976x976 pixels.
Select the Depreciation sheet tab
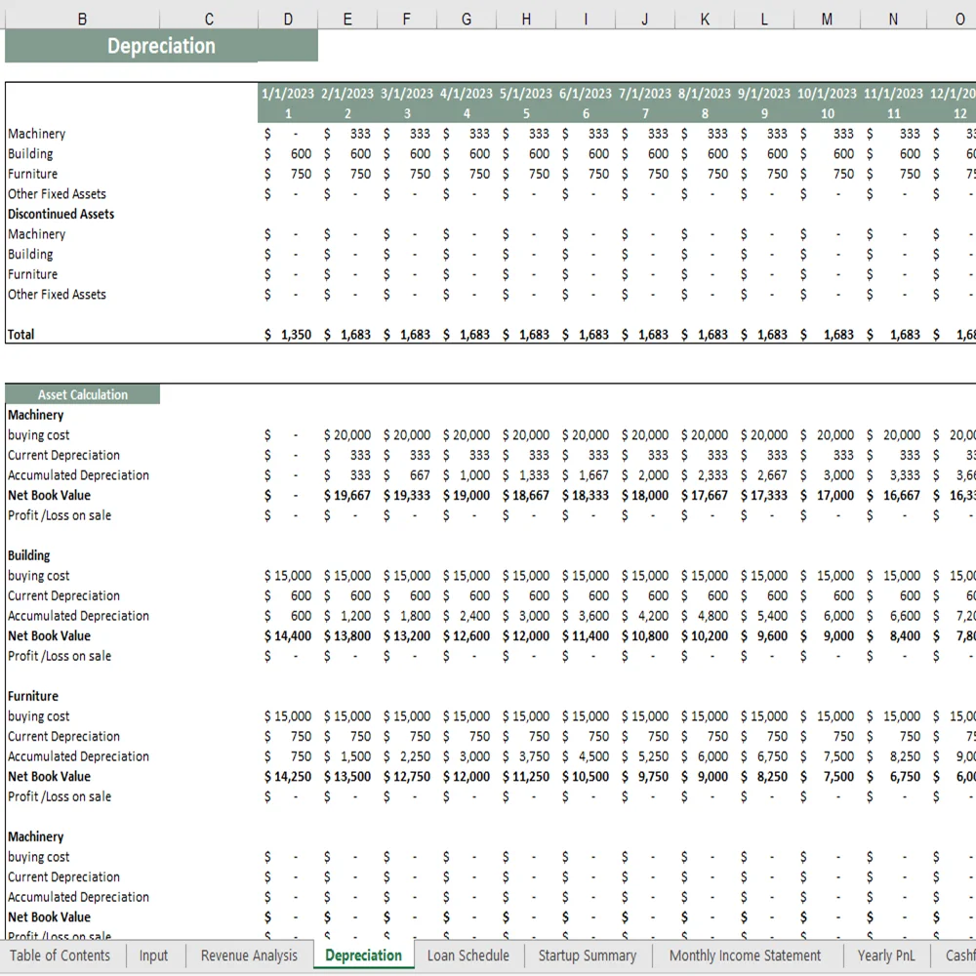(x=363, y=956)
